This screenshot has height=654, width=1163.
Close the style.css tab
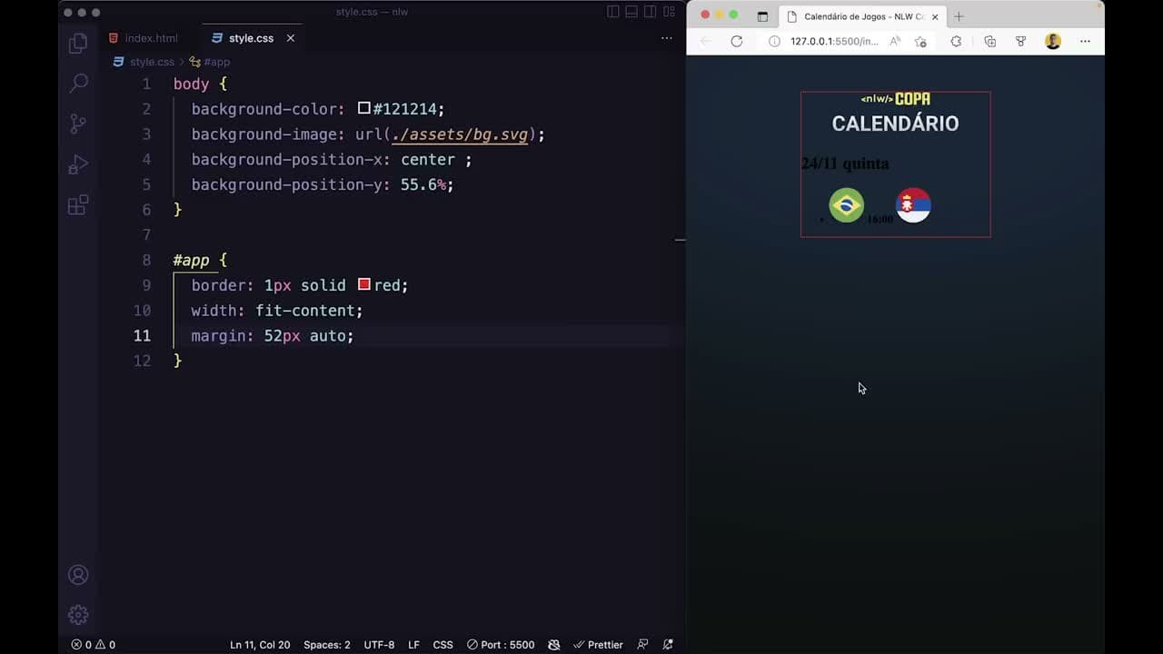[x=291, y=38]
